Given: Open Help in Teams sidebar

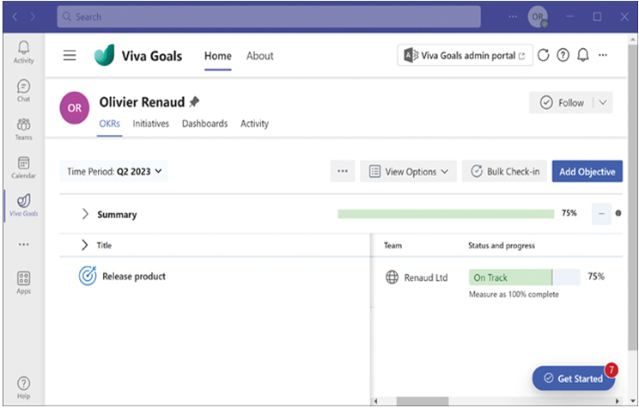Looking at the screenshot, I should [x=24, y=388].
